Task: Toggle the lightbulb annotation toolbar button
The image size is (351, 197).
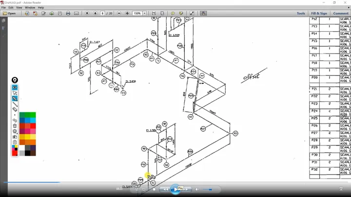Action: click(x=15, y=80)
